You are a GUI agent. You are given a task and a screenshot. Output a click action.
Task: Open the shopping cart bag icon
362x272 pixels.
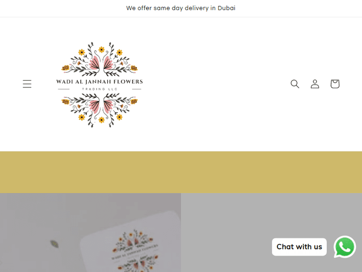[335, 84]
